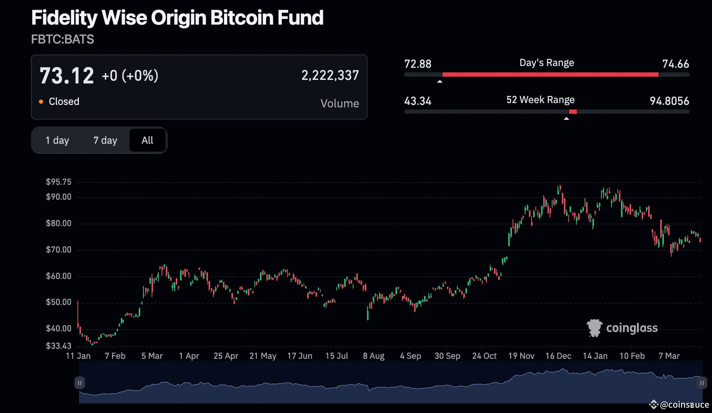This screenshot has width=712, height=413.
Task: Select the 1 day time range
Action: [58, 140]
